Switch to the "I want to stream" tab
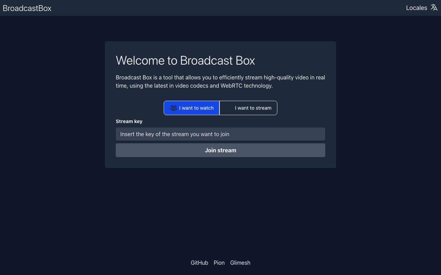The height and width of the screenshot is (275, 441). tap(248, 108)
